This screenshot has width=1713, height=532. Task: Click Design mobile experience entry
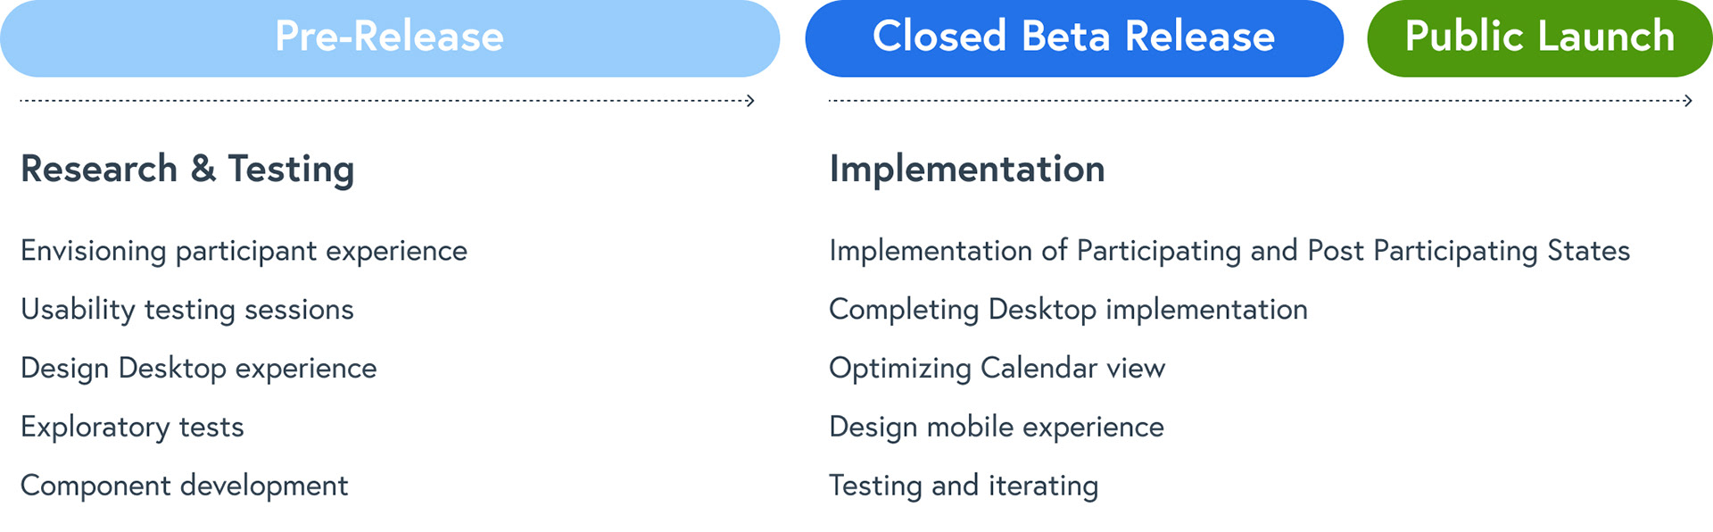coord(997,428)
